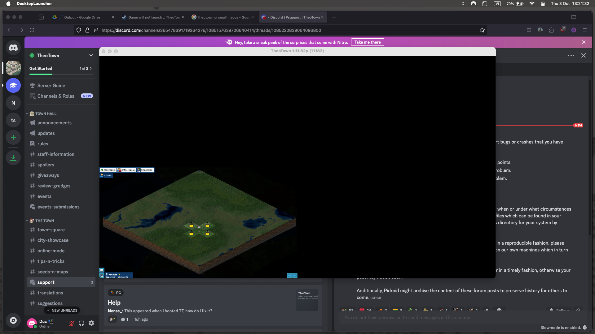The height and width of the screenshot is (334, 595).
Task: Expand Get Started 1 of 3 checklist
Action: (x=86, y=68)
